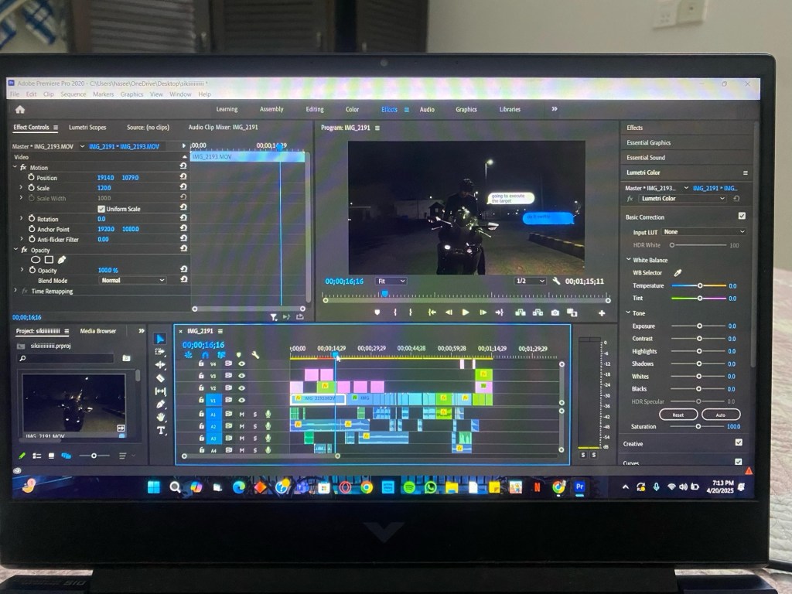Hide track V3 using its eye icon
The height and width of the screenshot is (594, 792).
point(241,376)
